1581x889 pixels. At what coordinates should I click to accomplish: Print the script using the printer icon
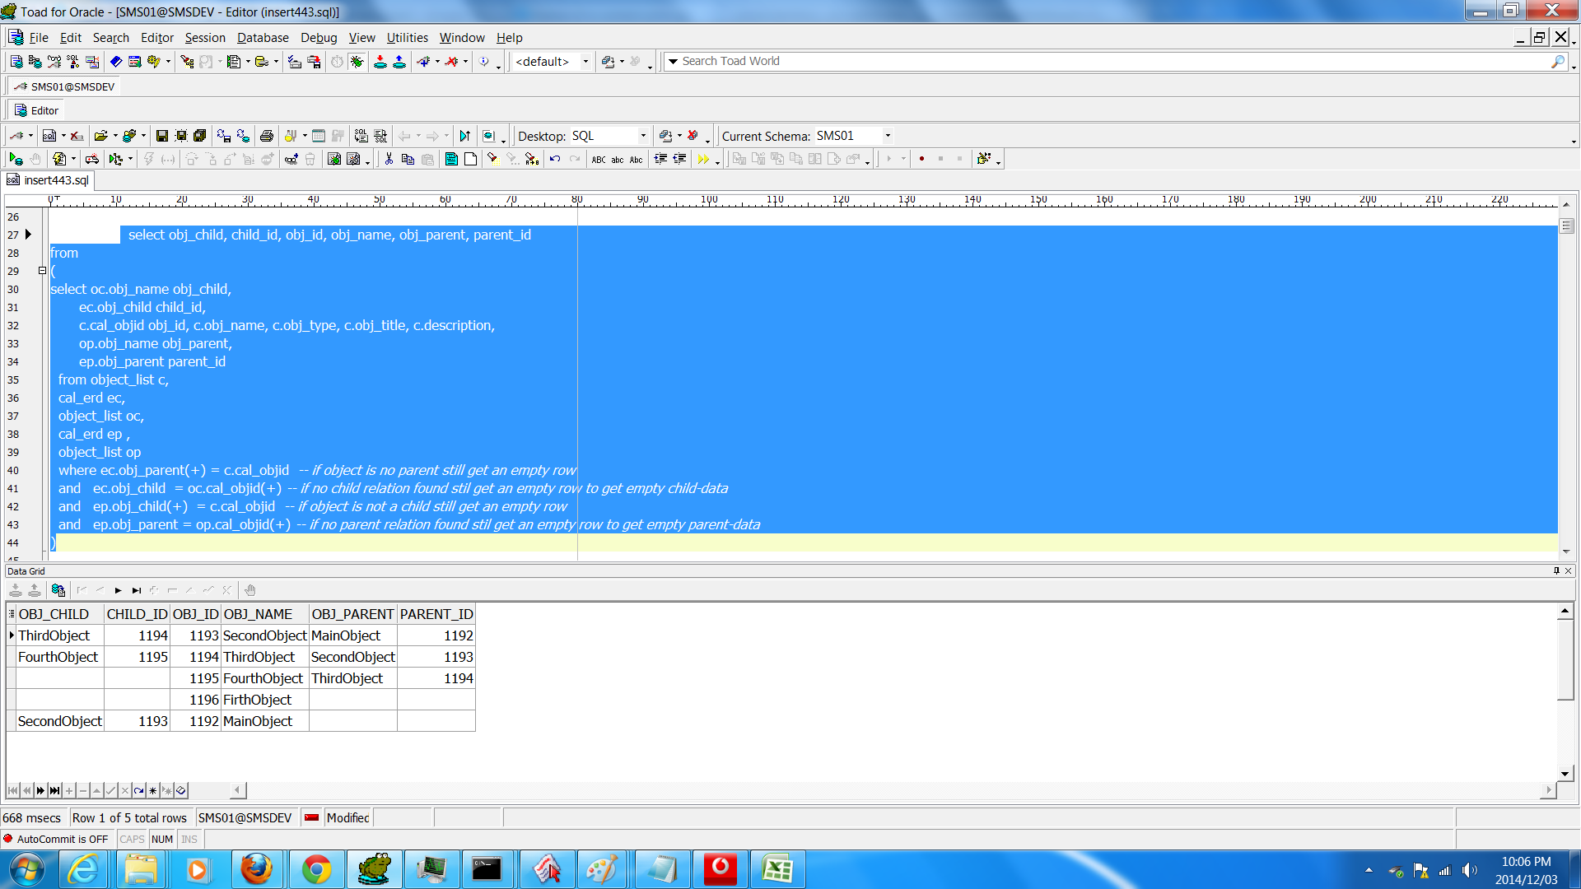[x=267, y=136]
